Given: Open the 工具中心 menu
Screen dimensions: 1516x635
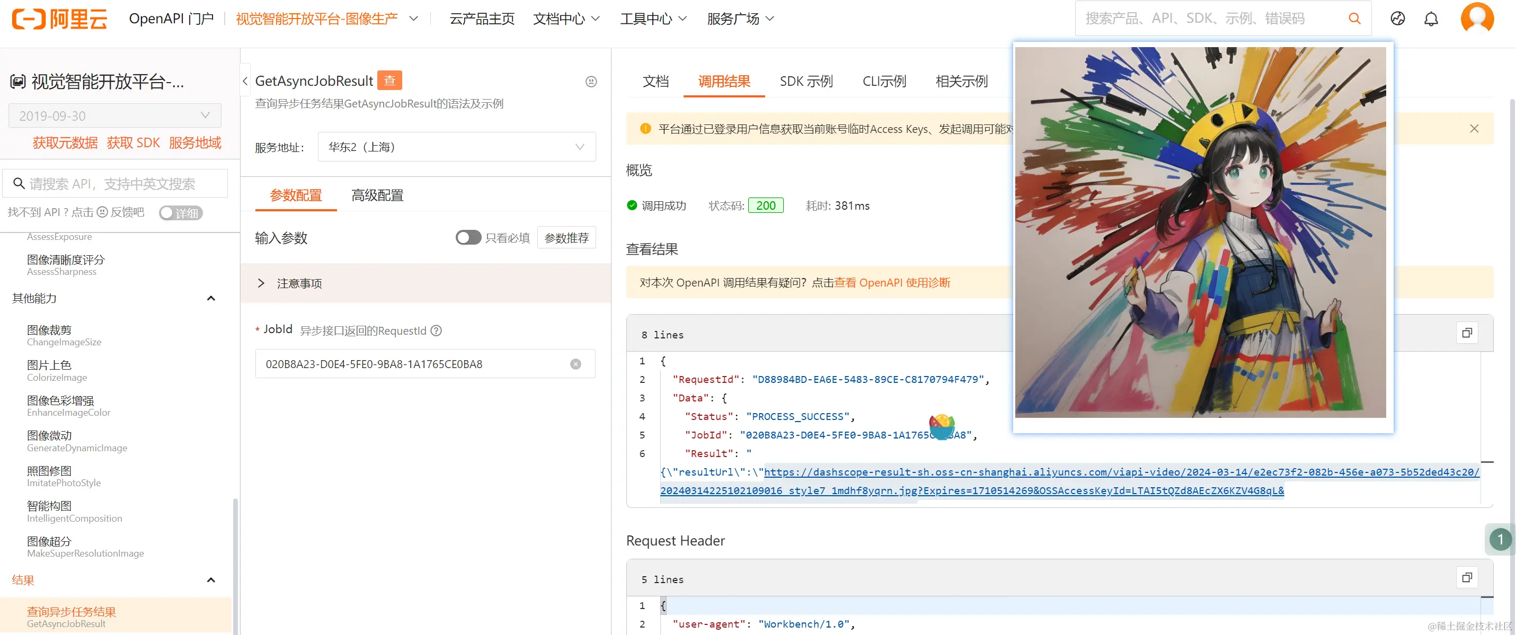Looking at the screenshot, I should pyautogui.click(x=653, y=19).
